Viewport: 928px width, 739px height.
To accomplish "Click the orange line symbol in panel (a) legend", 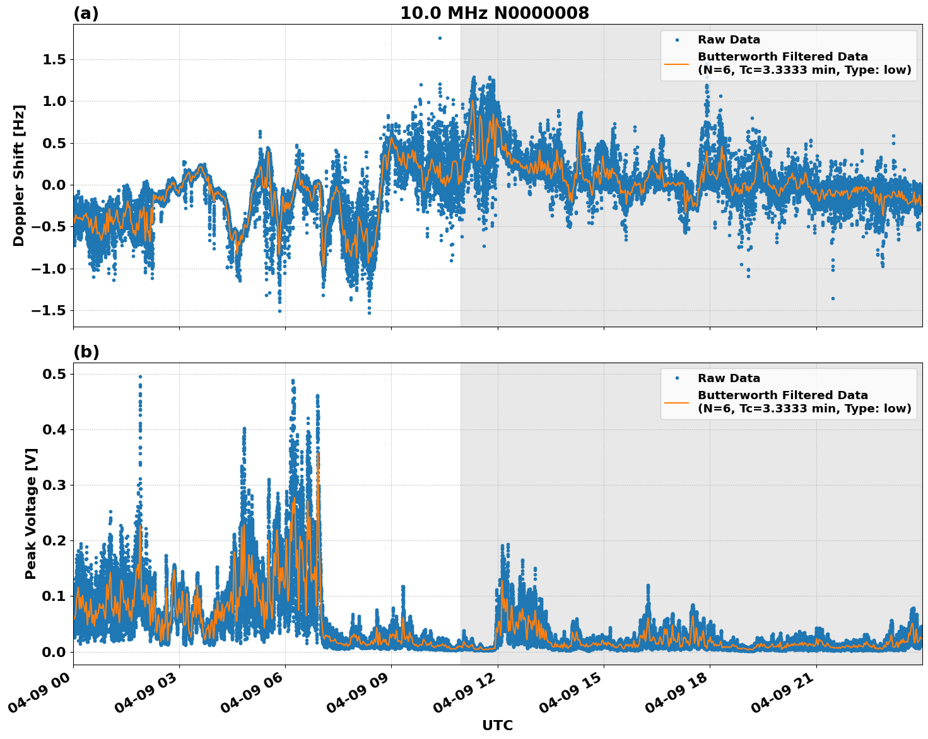I will [677, 64].
